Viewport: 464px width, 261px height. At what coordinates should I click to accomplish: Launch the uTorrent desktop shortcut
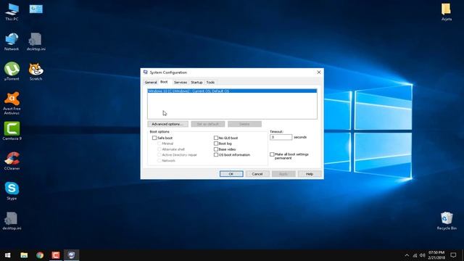click(12, 71)
